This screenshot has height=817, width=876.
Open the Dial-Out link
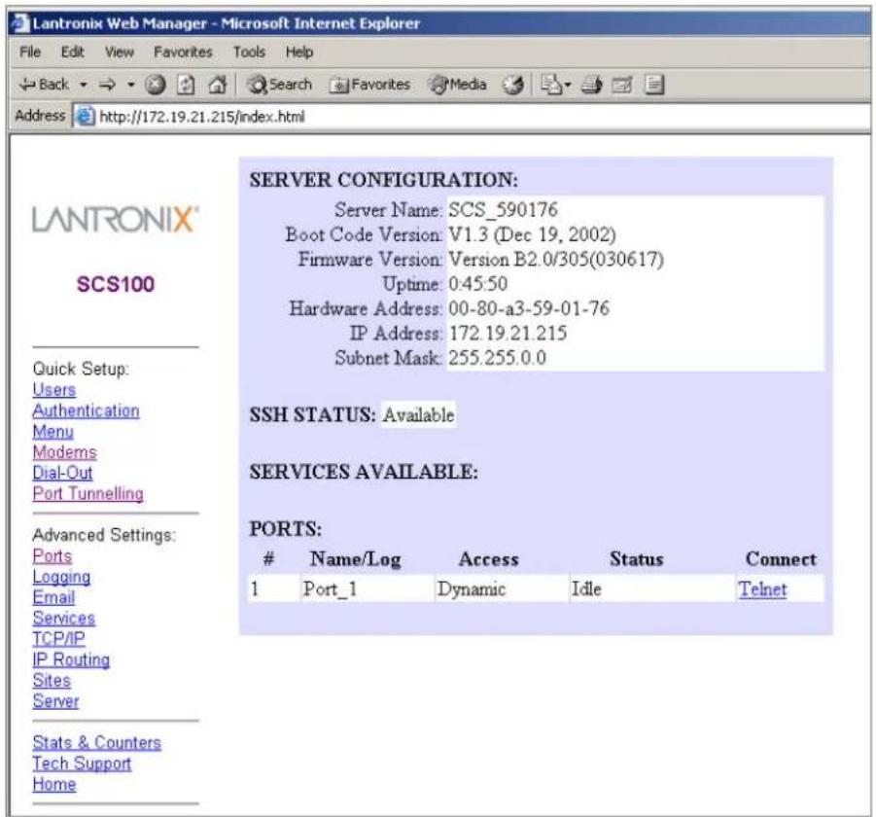(x=62, y=472)
